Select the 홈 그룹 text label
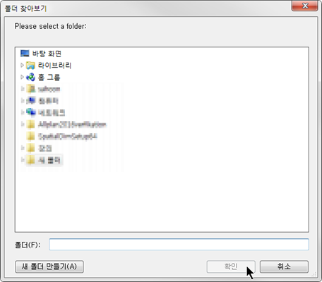Viewport: 322px width, 282px height. tap(49, 77)
